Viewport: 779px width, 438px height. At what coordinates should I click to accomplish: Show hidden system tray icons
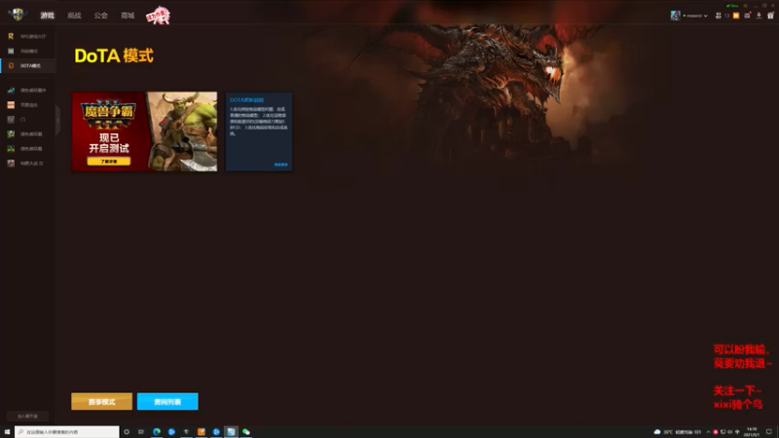708,432
